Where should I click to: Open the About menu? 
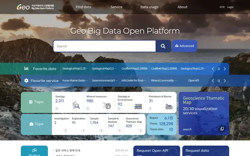pos(182,7)
